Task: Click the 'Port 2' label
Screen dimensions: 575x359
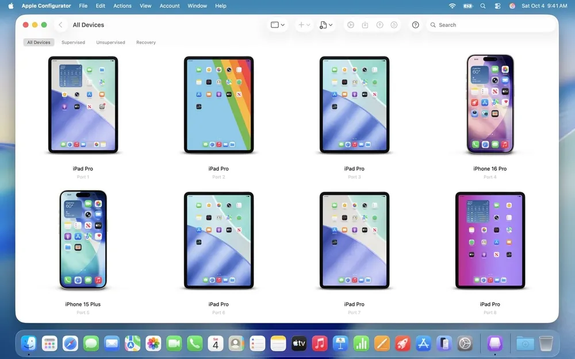Action: coord(218,177)
